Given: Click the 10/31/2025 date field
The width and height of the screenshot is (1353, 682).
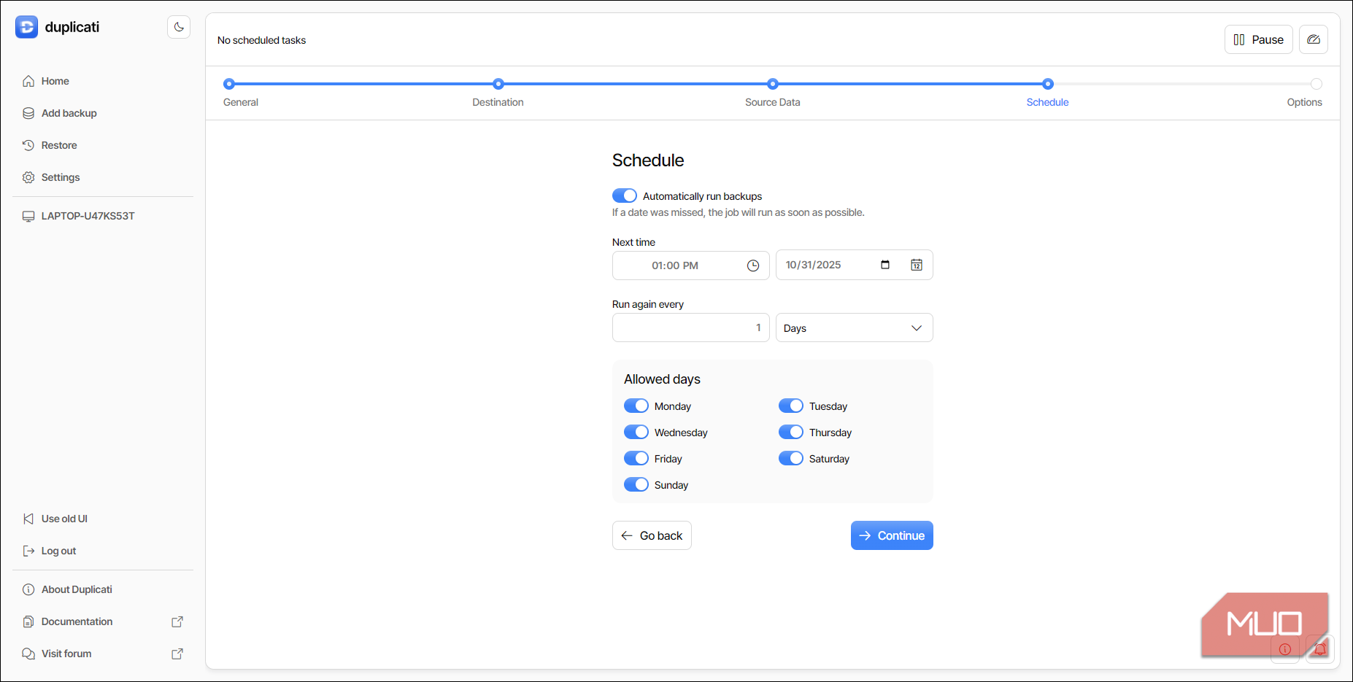Looking at the screenshot, I should pos(854,265).
